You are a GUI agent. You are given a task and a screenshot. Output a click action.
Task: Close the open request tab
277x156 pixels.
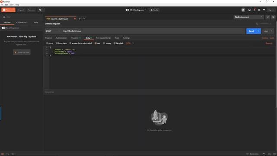75,19
